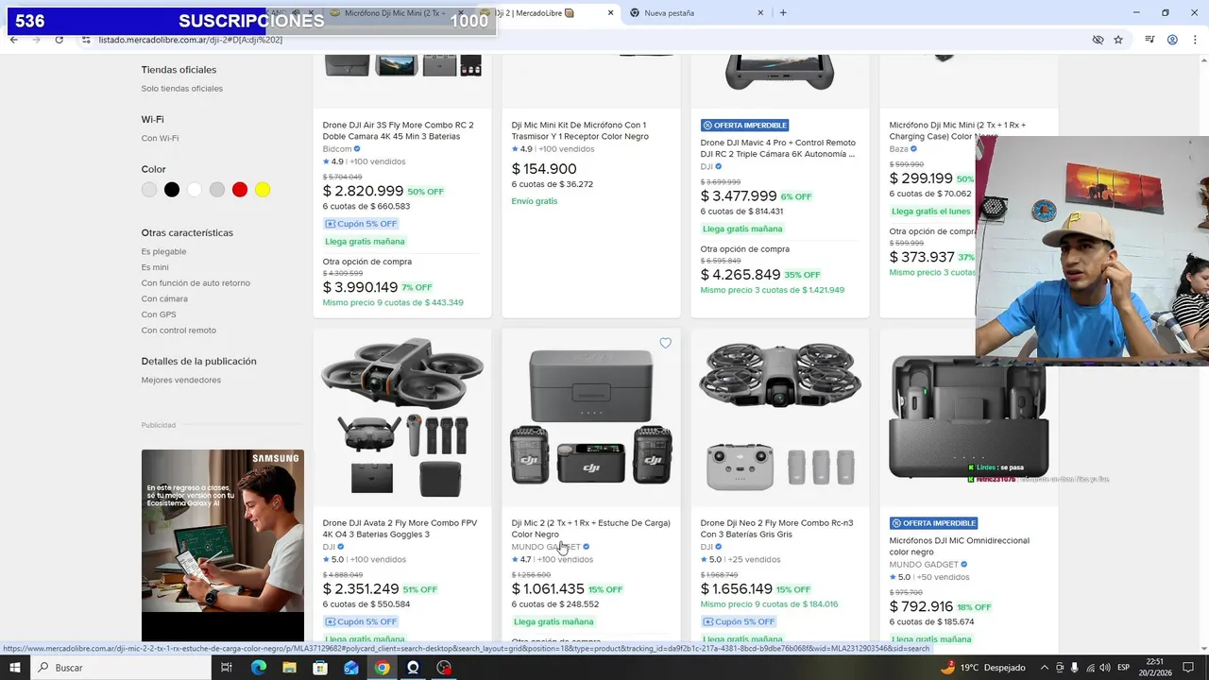Open Dji Mic 2 Estuche De Carga listing
The height and width of the screenshot is (680, 1209).
point(590,528)
